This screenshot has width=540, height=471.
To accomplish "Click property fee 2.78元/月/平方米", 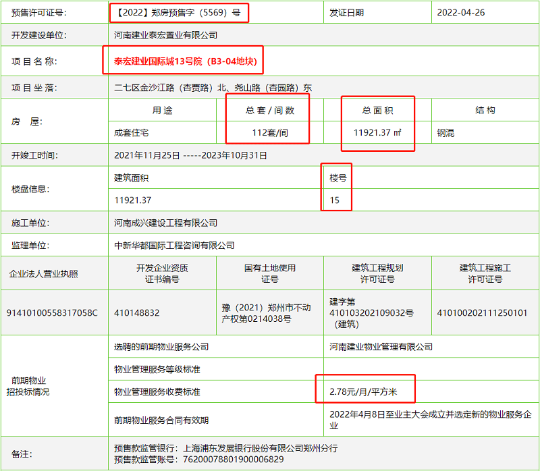I will 363,389.
